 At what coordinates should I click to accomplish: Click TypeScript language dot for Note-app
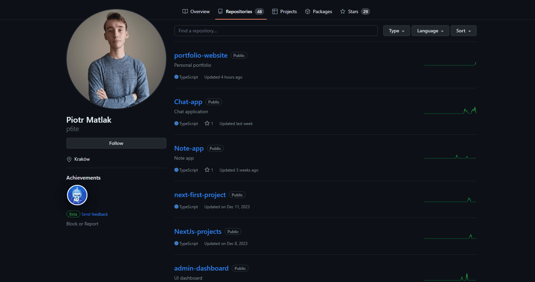(176, 170)
